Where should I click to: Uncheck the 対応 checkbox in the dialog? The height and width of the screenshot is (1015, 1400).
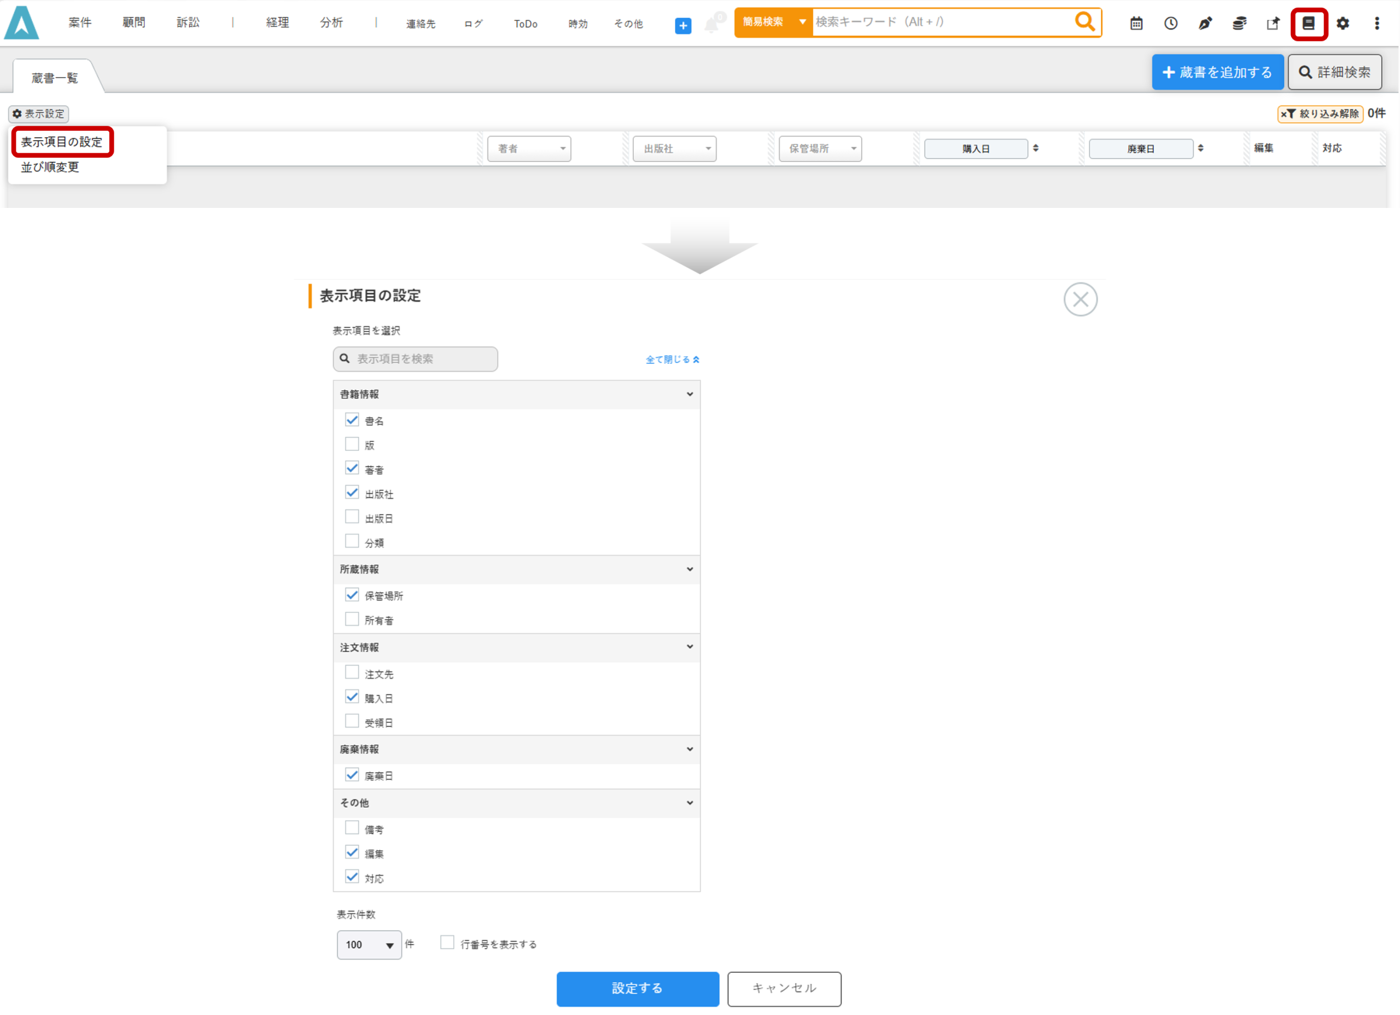352,877
